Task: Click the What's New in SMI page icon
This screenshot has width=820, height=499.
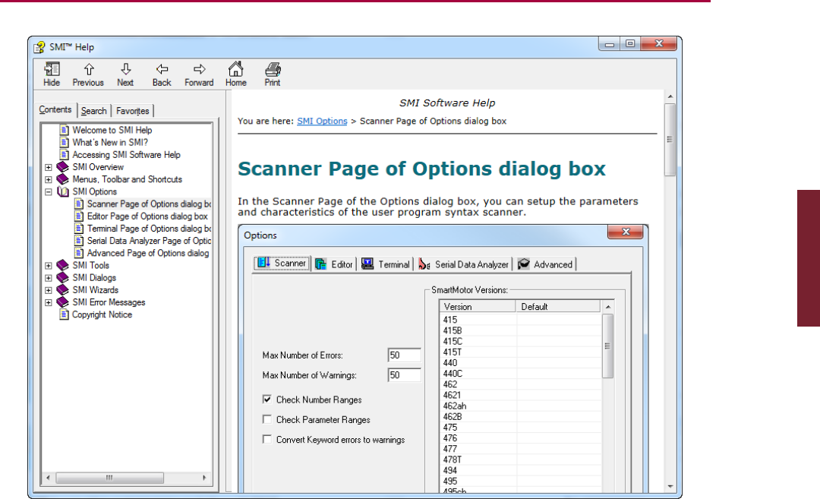Action: click(x=65, y=142)
